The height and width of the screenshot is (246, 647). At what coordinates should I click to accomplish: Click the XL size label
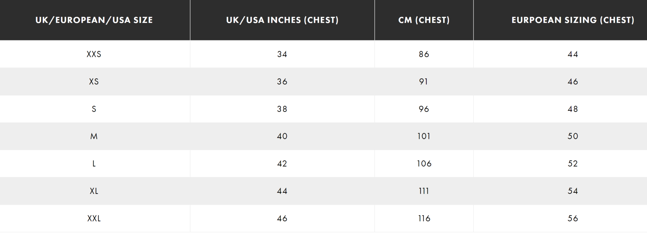pos(94,191)
